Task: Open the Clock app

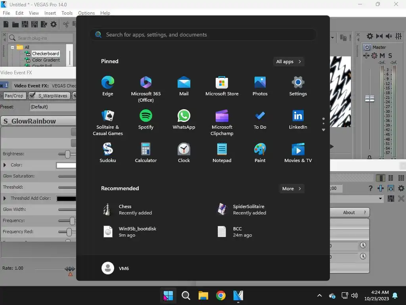Action: pos(184,153)
